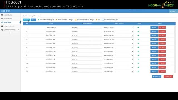Expand the System Parameters submenu

pyautogui.click(x=10, y=30)
